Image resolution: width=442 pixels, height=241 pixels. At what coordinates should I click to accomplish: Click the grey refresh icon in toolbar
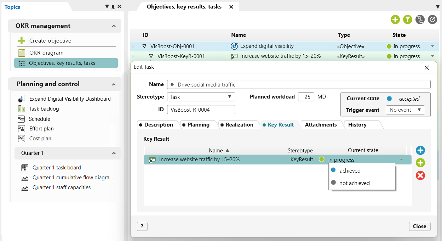(432, 19)
